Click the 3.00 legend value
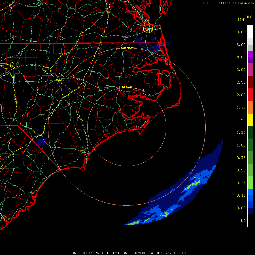Screen dimensions: 255x255 click(241, 70)
